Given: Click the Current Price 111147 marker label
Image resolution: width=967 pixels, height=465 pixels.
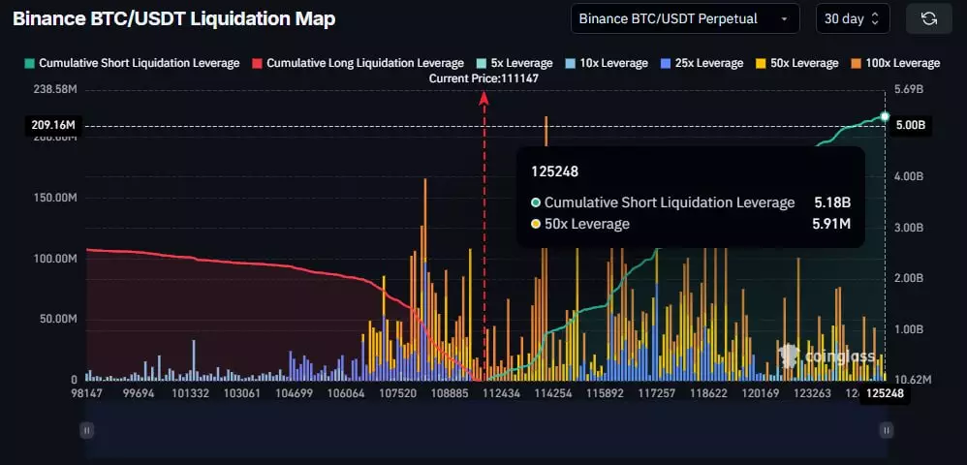Looking at the screenshot, I should coord(484,78).
